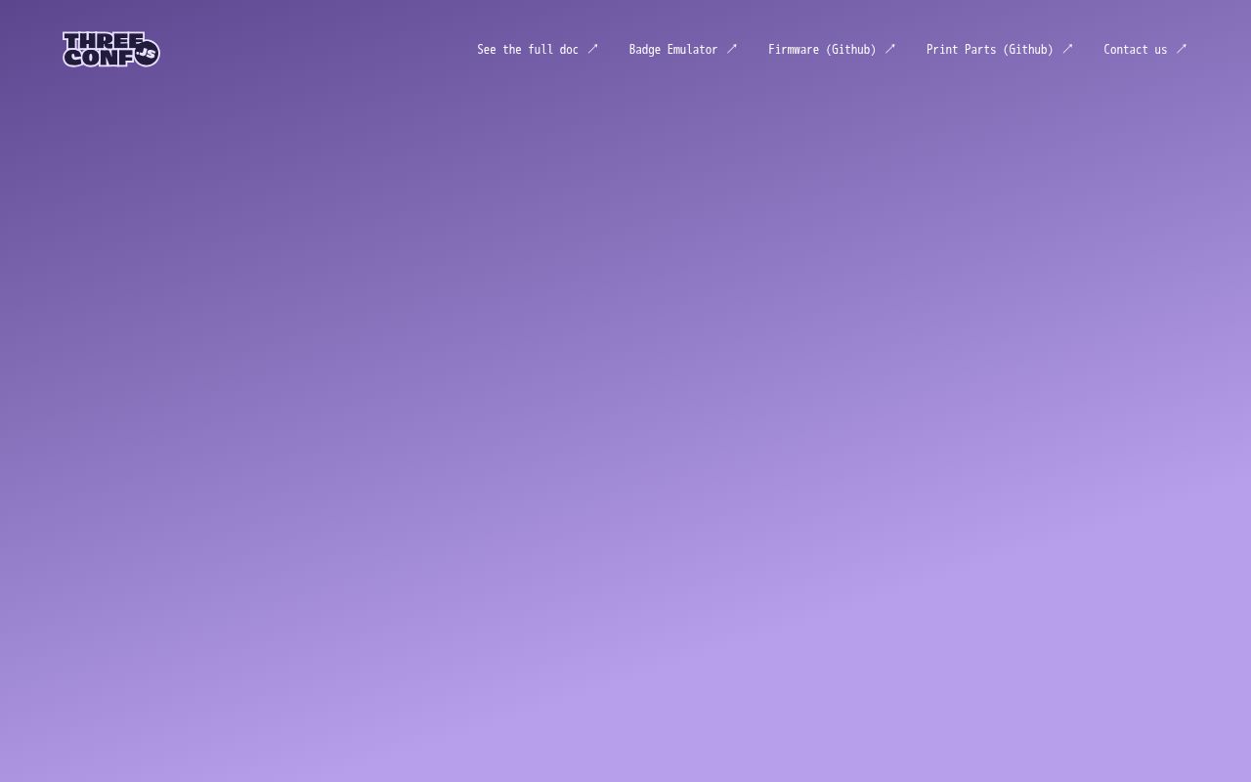Click the arrow icon beside Firmware (Github)
Image resolution: width=1251 pixels, height=782 pixels.
[x=889, y=49]
